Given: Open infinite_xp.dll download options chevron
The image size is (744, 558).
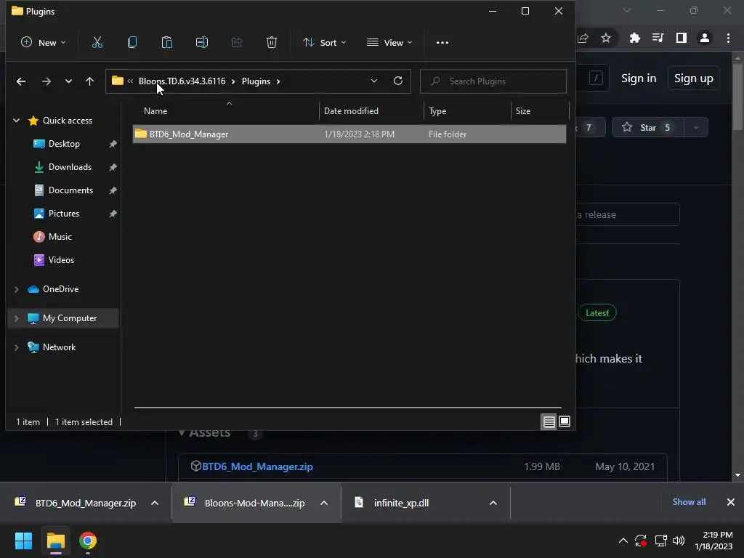Looking at the screenshot, I should (x=493, y=503).
